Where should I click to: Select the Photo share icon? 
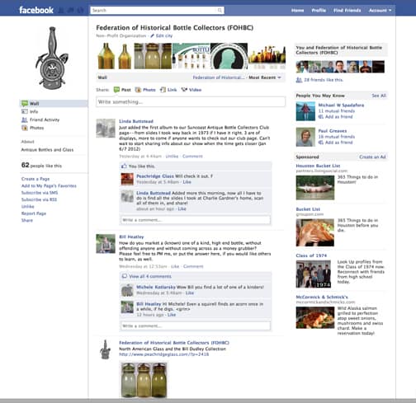pos(138,90)
